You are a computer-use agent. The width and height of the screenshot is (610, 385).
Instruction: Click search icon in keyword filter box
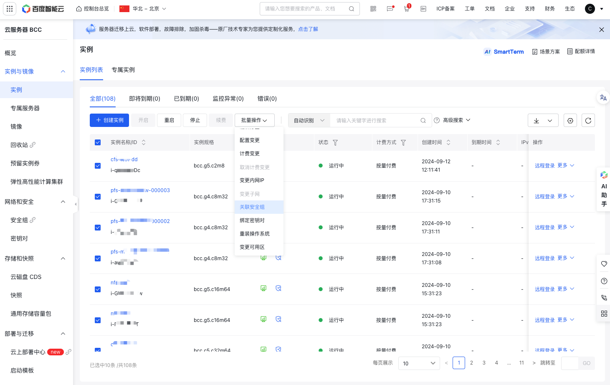click(x=423, y=120)
